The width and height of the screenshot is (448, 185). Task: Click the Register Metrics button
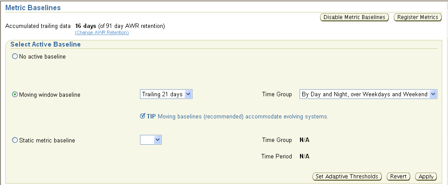[x=417, y=17]
